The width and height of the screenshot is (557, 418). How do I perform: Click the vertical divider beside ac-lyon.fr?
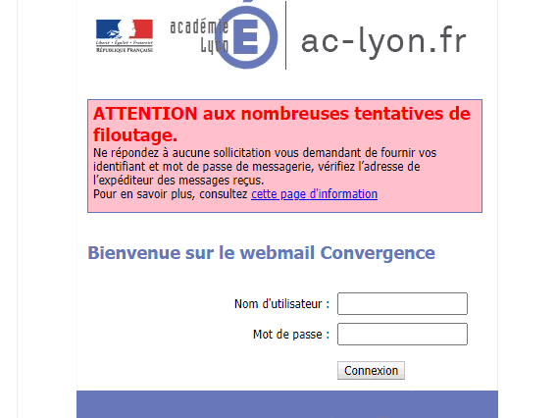click(285, 35)
